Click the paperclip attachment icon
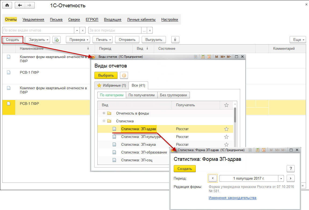This screenshot has width=309, height=210. click(x=175, y=40)
